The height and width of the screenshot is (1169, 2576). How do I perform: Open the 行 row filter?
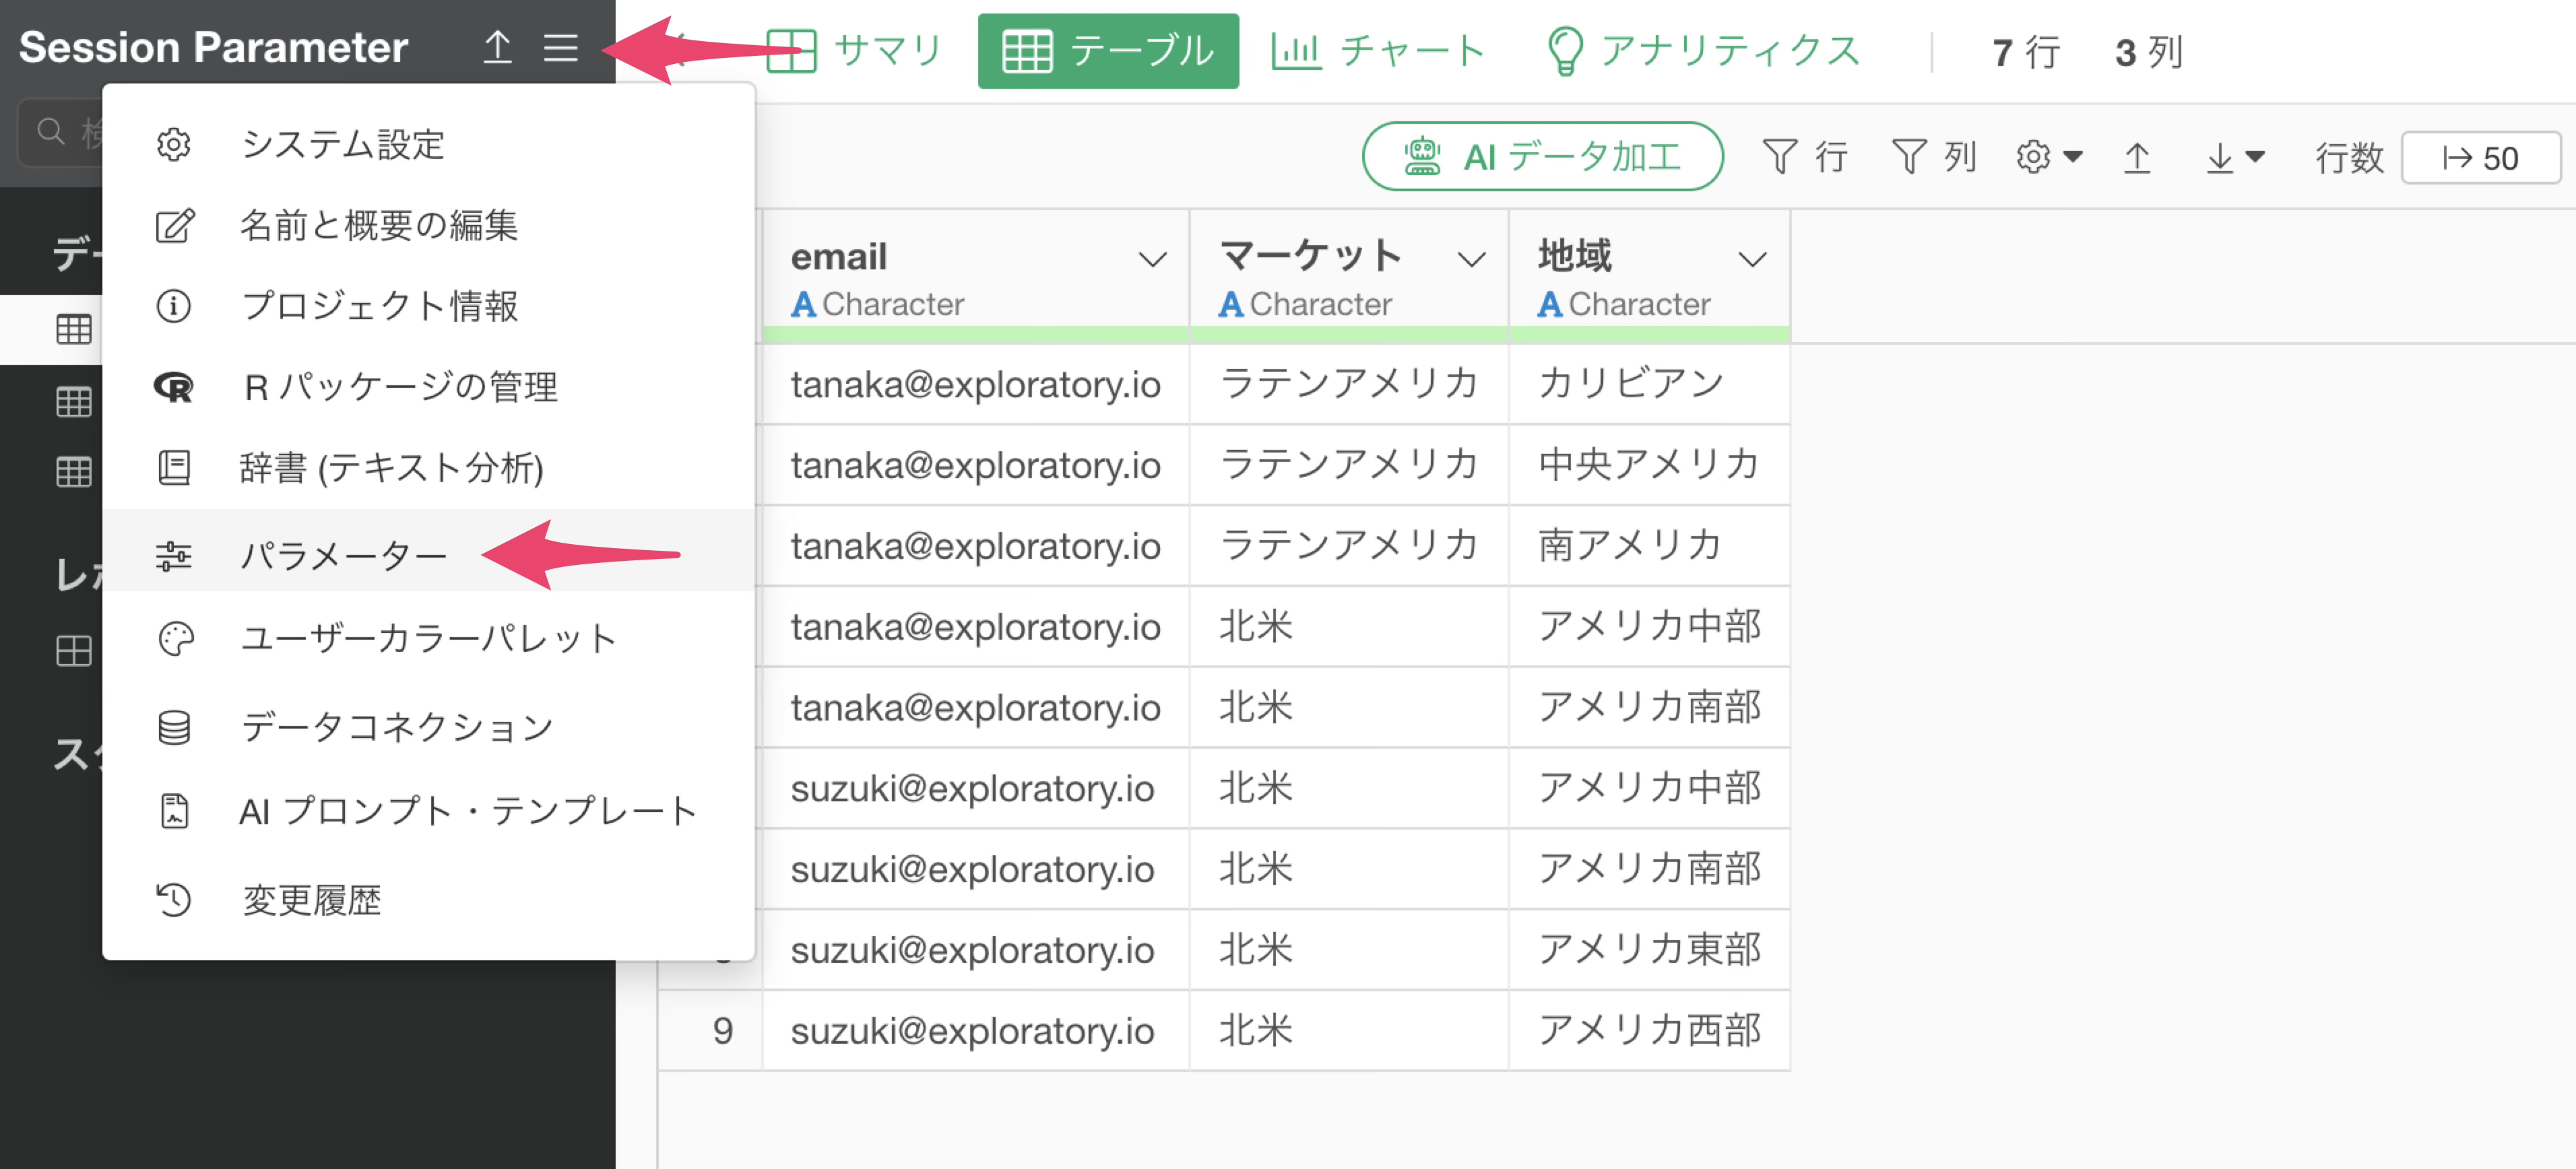click(x=1803, y=157)
